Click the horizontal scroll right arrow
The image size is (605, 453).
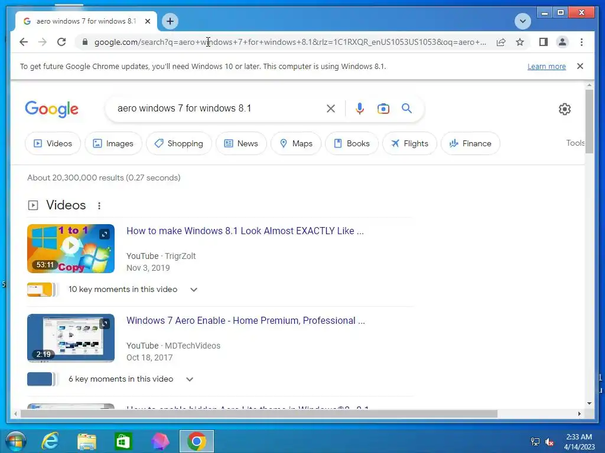point(579,413)
